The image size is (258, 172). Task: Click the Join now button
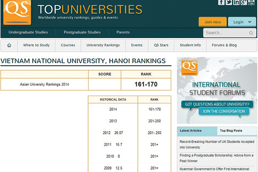click(x=213, y=22)
